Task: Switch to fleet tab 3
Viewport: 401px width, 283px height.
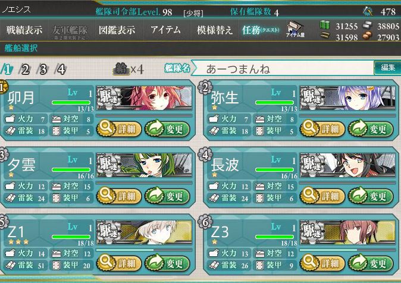Action: (x=43, y=70)
